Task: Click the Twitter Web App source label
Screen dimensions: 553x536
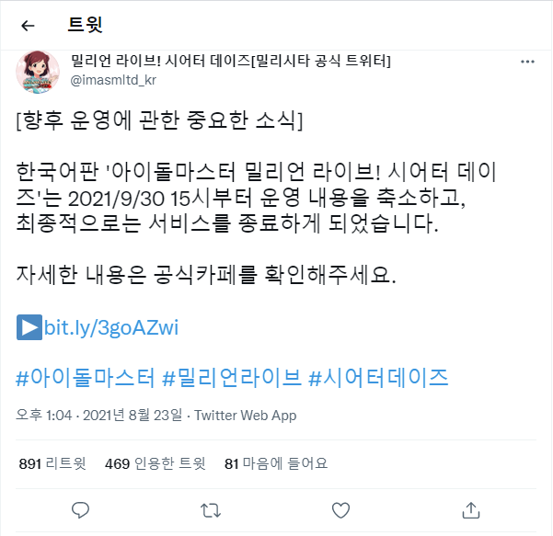Action: [245, 416]
